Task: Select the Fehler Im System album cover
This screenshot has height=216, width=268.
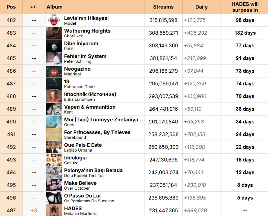Action: (x=54, y=58)
